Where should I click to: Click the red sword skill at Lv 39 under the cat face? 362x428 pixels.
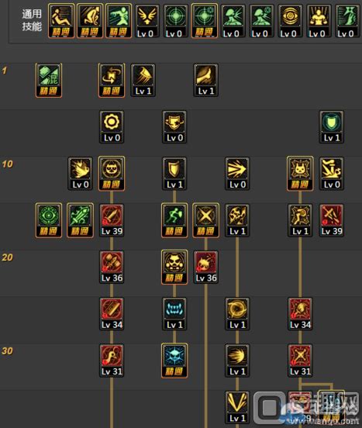click(x=112, y=220)
